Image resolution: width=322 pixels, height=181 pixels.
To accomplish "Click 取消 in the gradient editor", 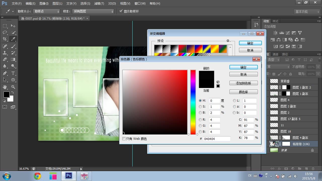I will [250, 50].
